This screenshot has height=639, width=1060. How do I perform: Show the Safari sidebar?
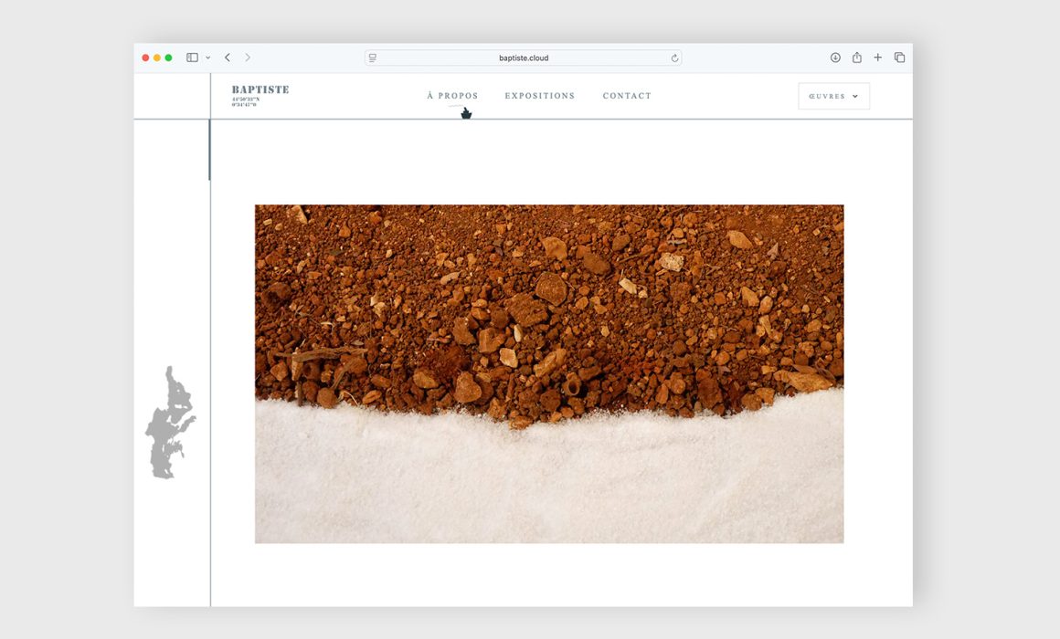(192, 58)
